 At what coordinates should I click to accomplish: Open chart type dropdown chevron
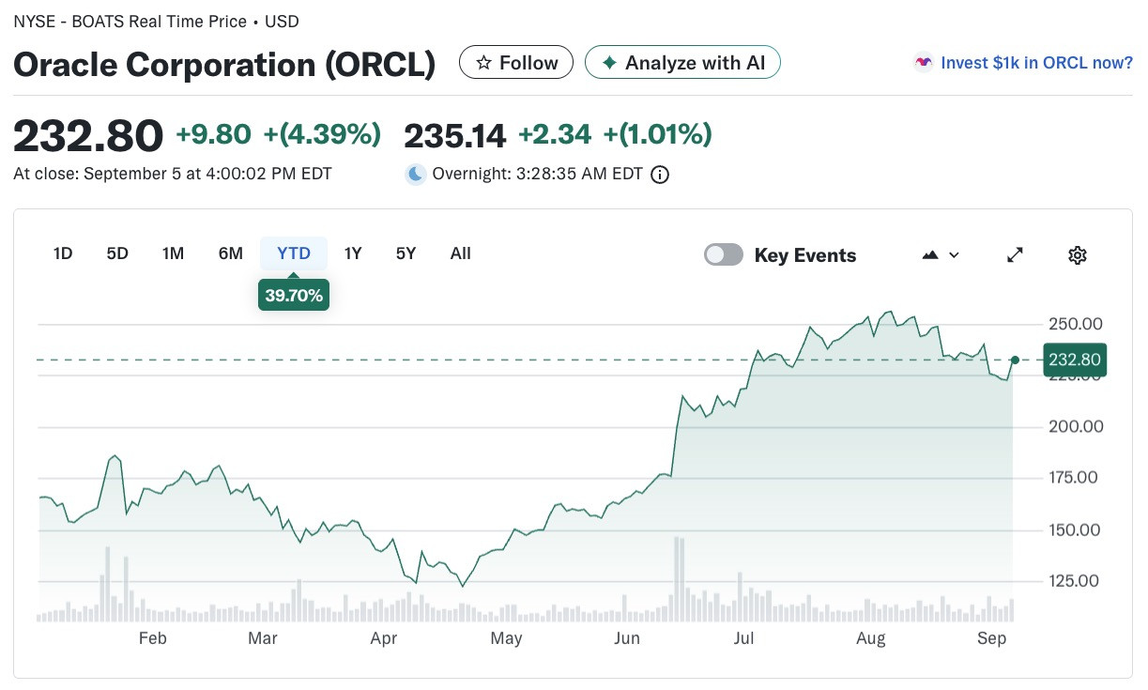(x=955, y=254)
